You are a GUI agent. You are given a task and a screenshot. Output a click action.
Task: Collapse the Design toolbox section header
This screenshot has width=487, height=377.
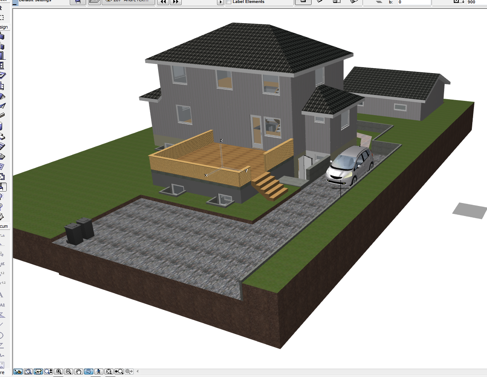point(4,27)
